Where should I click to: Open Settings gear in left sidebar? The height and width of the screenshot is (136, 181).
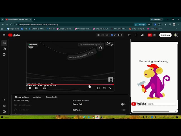4,106
